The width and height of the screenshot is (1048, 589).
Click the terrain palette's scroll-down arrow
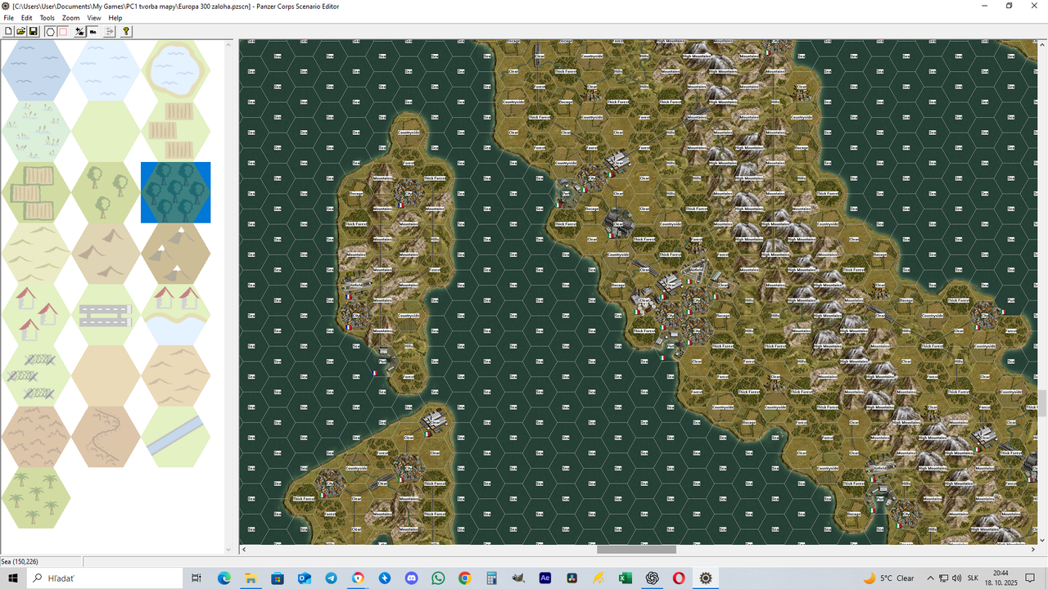click(229, 549)
